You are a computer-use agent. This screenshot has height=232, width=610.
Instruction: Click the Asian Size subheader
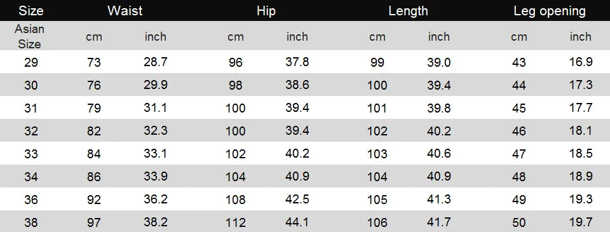point(30,36)
